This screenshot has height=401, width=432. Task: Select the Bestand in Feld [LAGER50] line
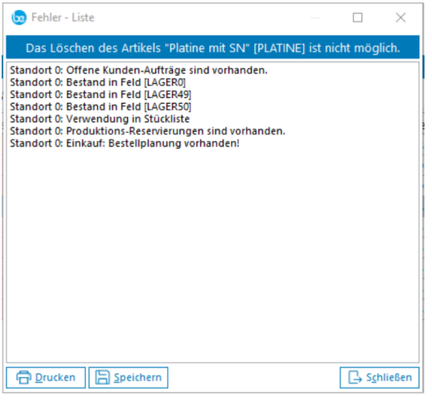(101, 107)
